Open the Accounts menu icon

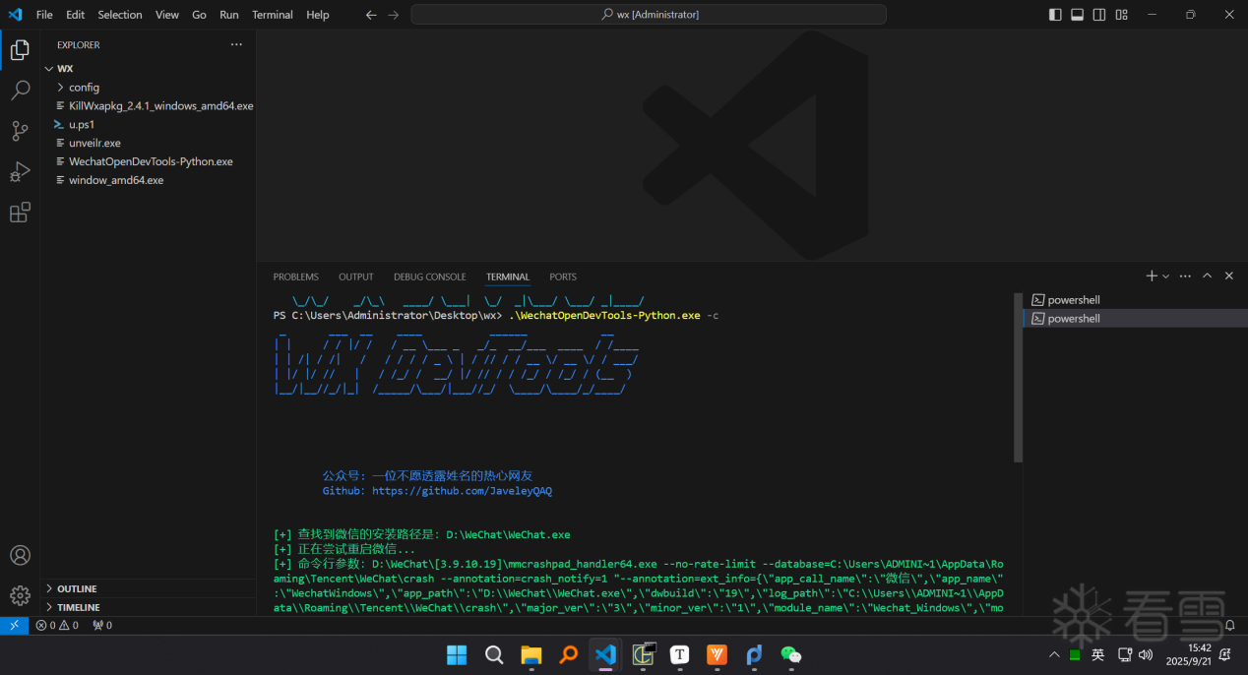pyautogui.click(x=20, y=555)
